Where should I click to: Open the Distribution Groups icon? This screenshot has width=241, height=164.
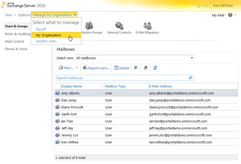coord(89,26)
